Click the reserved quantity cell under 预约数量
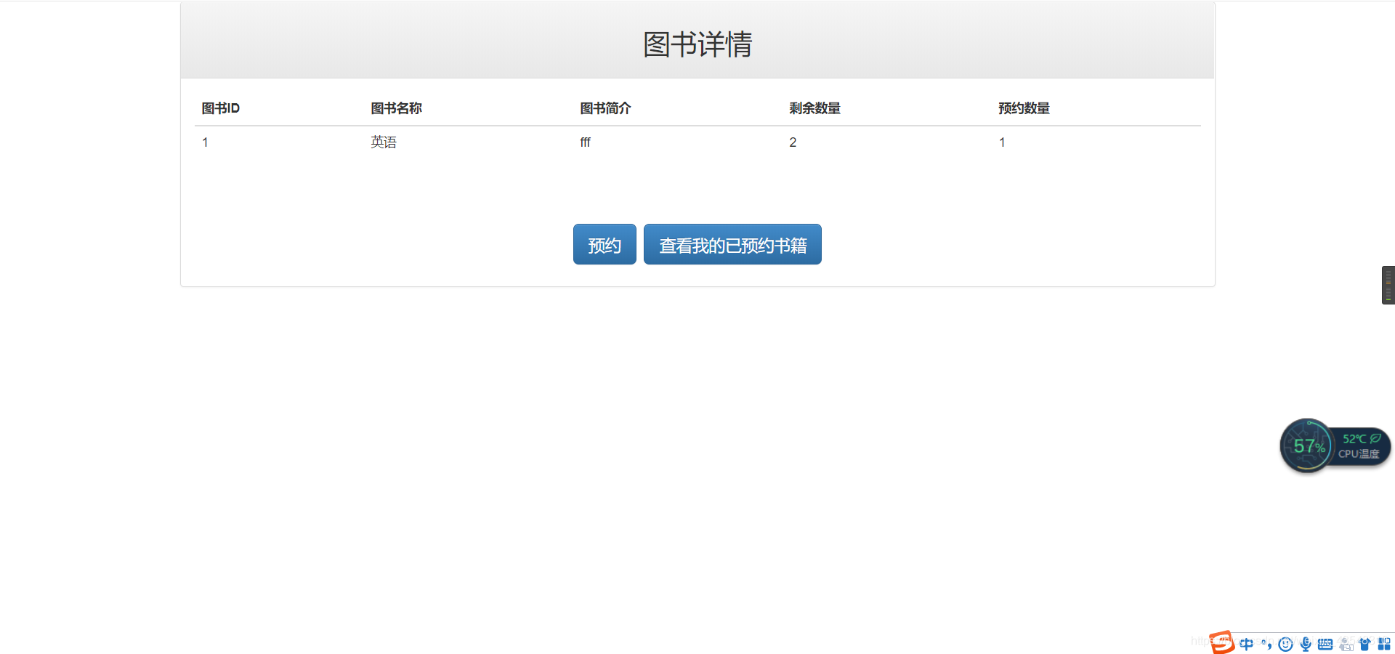Viewport: 1395px width, 654px height. point(1002,142)
